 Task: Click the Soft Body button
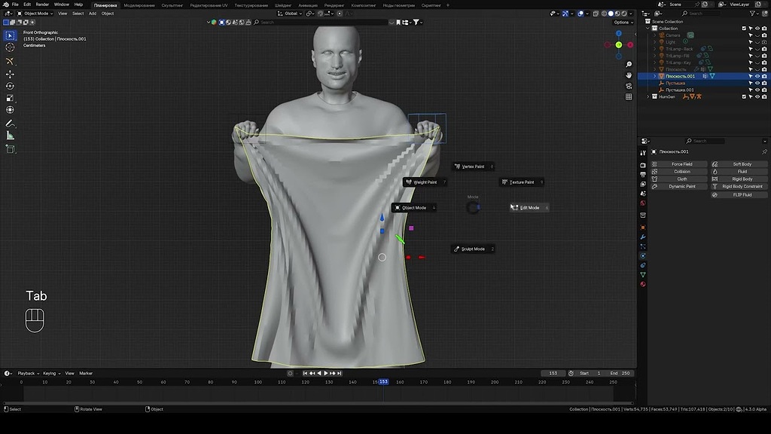pos(739,164)
